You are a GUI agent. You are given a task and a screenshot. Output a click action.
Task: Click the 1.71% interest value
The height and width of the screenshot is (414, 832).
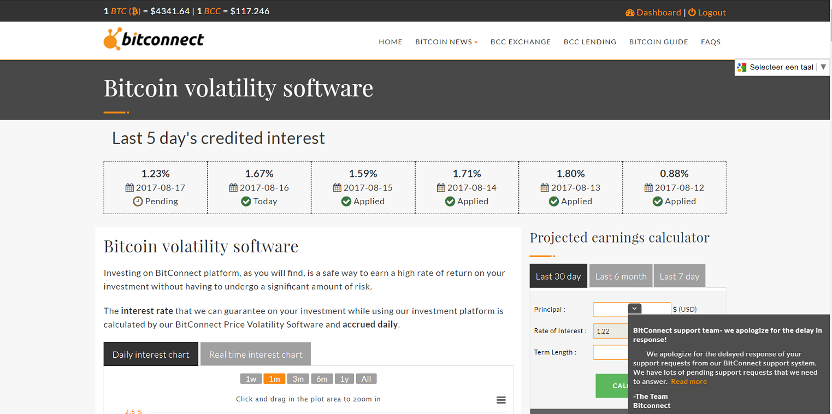pos(467,174)
